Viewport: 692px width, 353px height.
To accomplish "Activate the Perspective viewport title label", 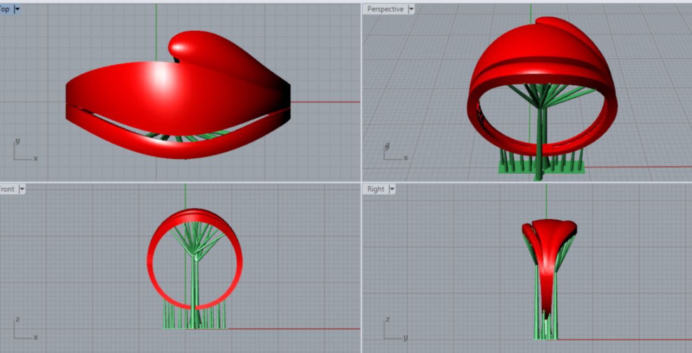I will (385, 9).
